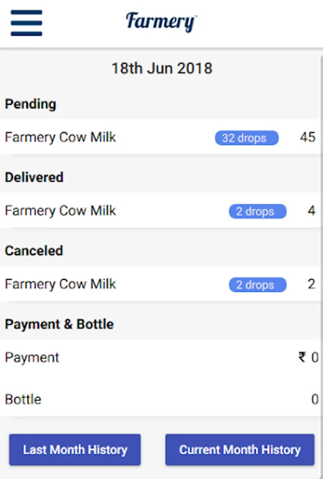
Task: Click the 2 drops badge under Canceled
Action: pos(258,285)
